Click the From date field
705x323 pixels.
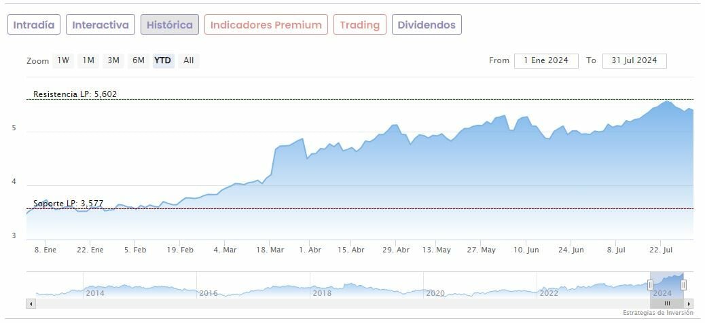coord(546,60)
